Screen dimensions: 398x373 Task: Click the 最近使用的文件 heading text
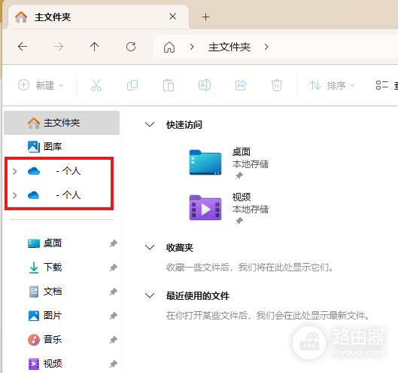[198, 296]
